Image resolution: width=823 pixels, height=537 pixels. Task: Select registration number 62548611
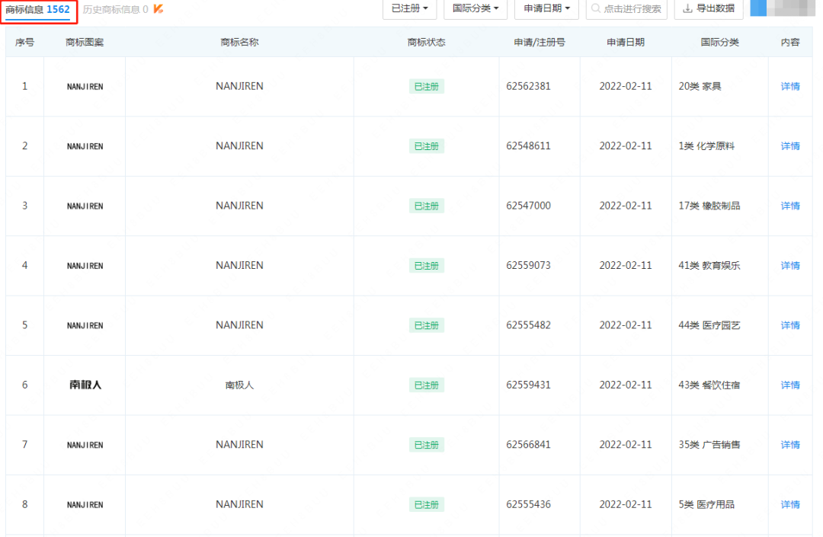coord(529,146)
